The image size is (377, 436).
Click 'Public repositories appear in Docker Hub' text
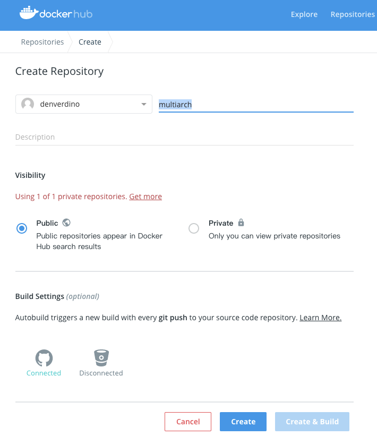tap(99, 241)
